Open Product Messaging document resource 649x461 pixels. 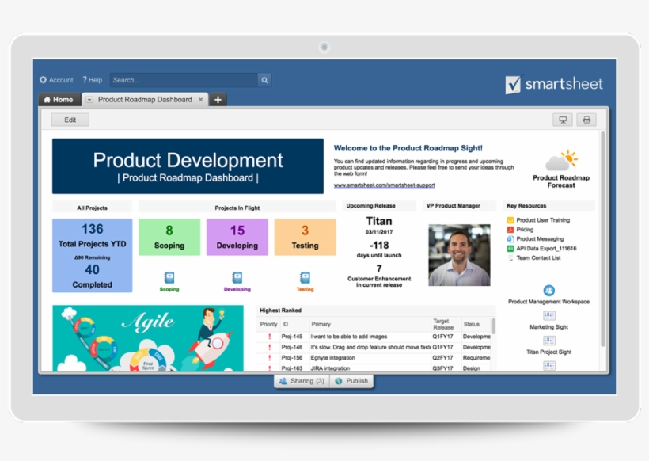tap(540, 239)
